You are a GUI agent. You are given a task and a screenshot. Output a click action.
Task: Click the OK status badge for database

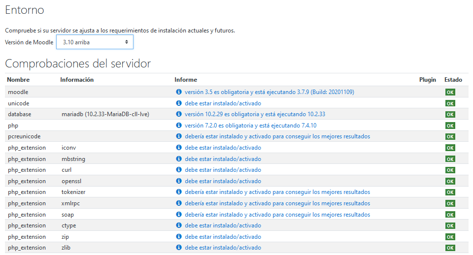(x=450, y=114)
